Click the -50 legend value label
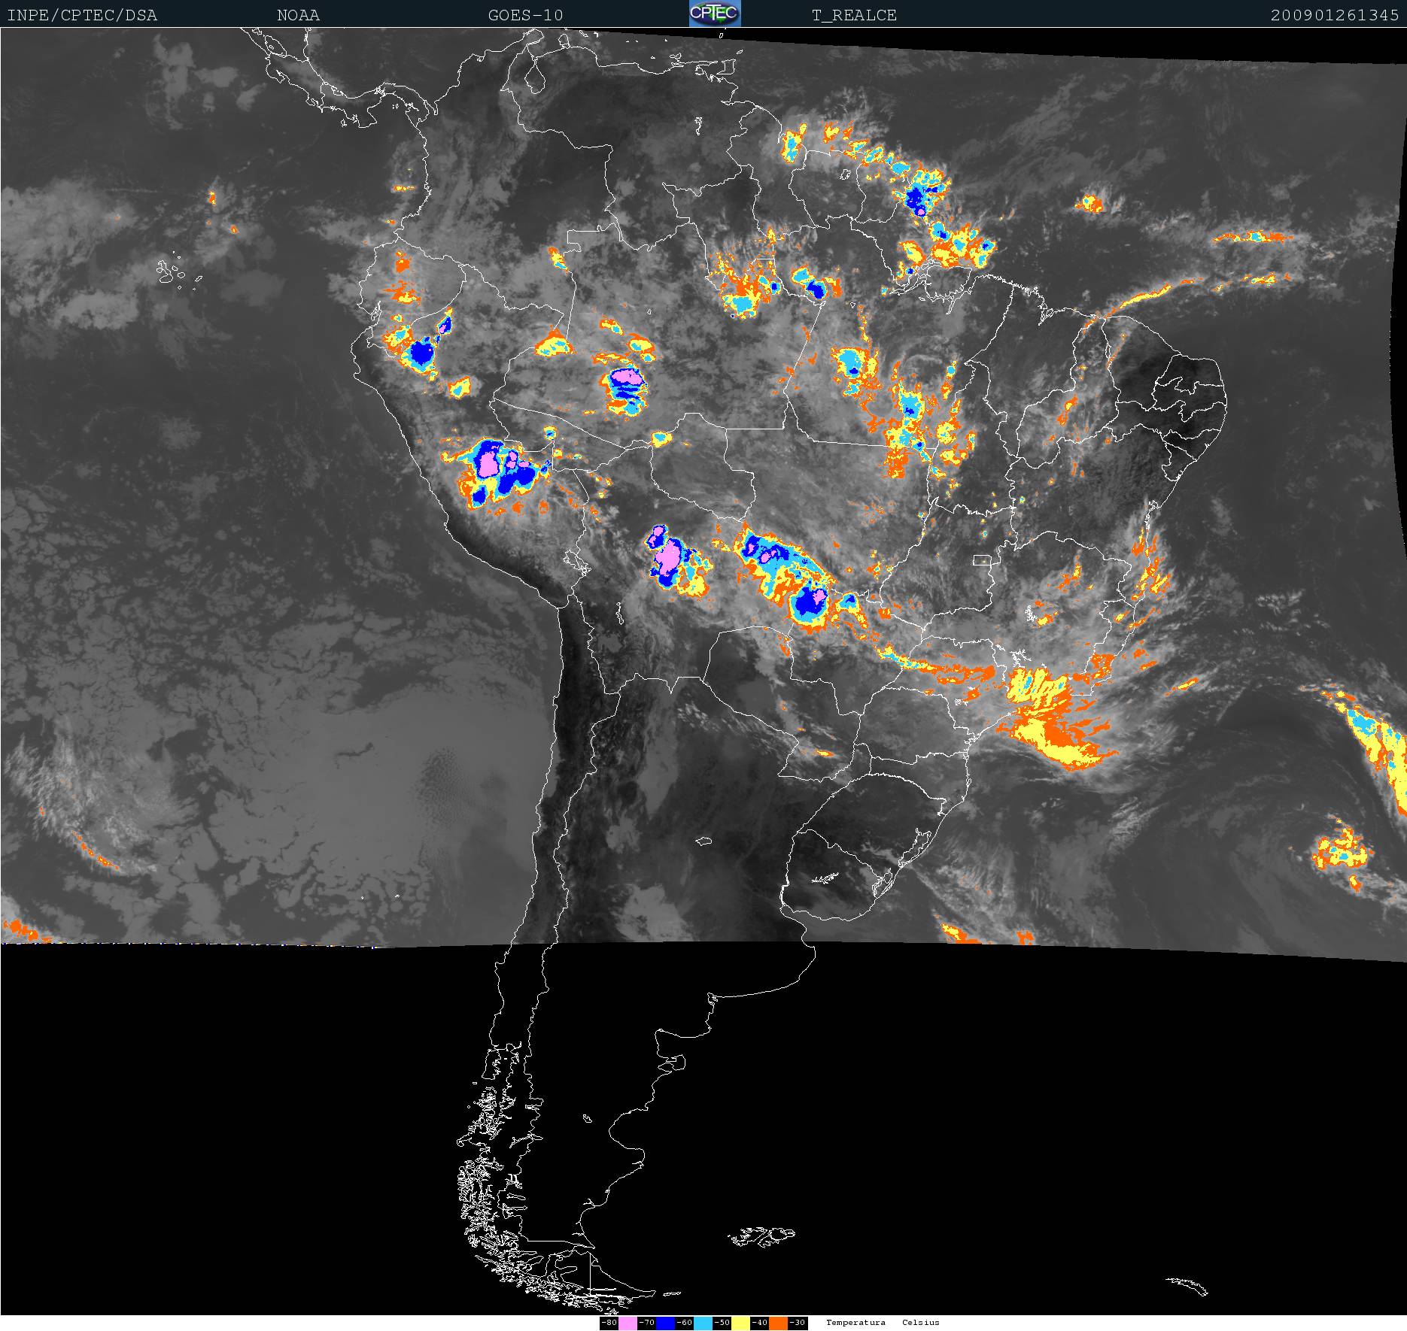This screenshot has height=1331, width=1407. [x=722, y=1323]
